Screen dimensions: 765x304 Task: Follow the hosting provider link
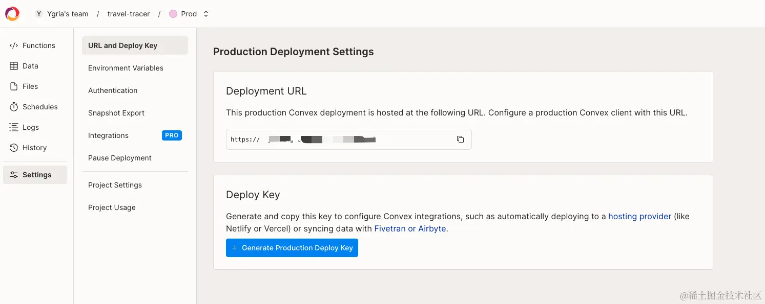(639, 216)
